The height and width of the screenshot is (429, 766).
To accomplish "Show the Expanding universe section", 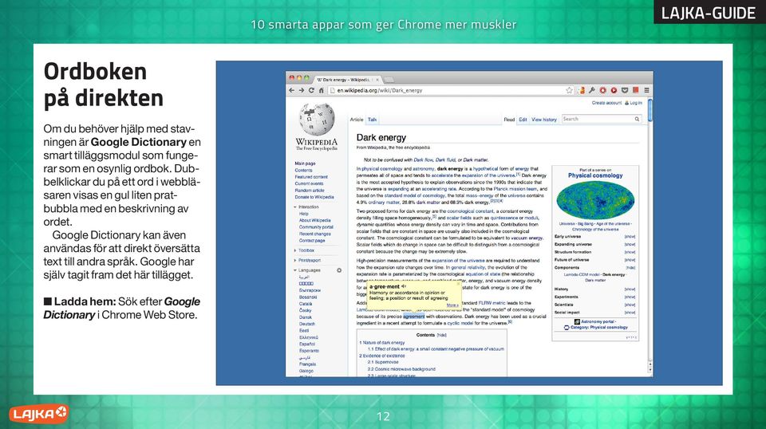I will 630,245.
